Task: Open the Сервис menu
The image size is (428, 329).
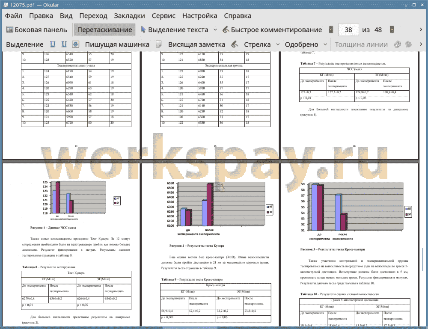Action: tap(163, 16)
